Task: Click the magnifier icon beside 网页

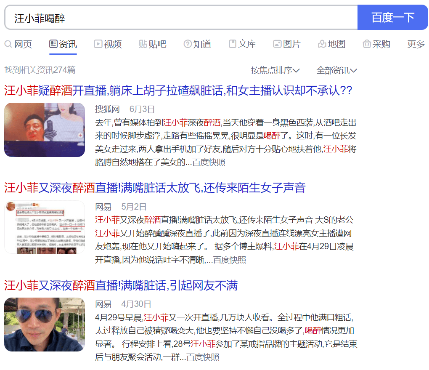Action: tap(8, 44)
